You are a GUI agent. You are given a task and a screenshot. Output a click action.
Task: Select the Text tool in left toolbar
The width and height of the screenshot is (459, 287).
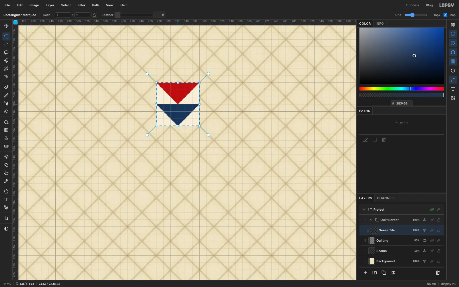click(x=6, y=199)
